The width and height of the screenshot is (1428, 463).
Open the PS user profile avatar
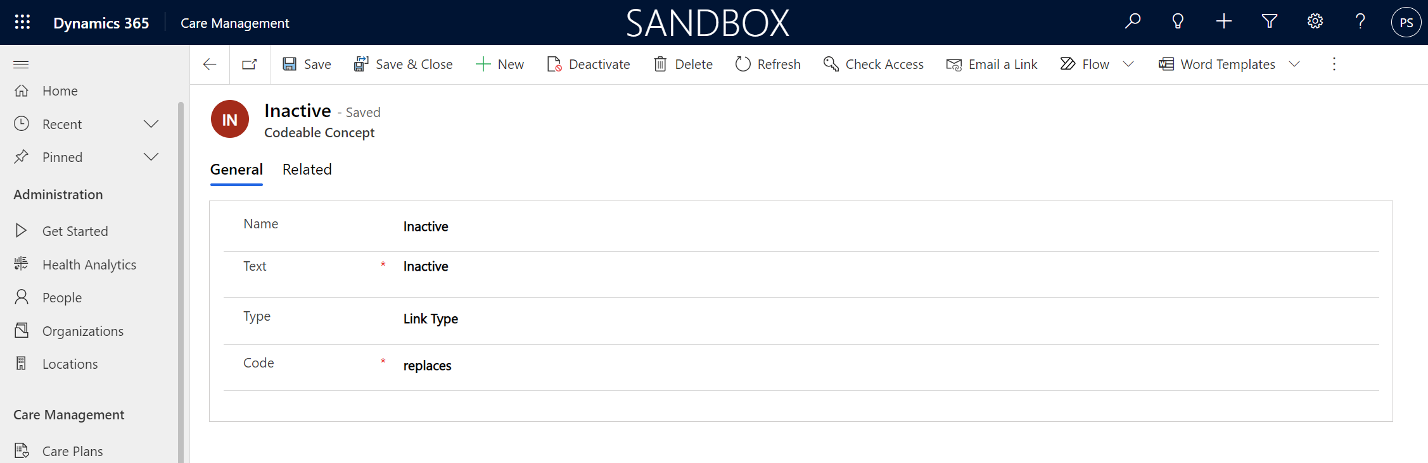click(x=1406, y=22)
